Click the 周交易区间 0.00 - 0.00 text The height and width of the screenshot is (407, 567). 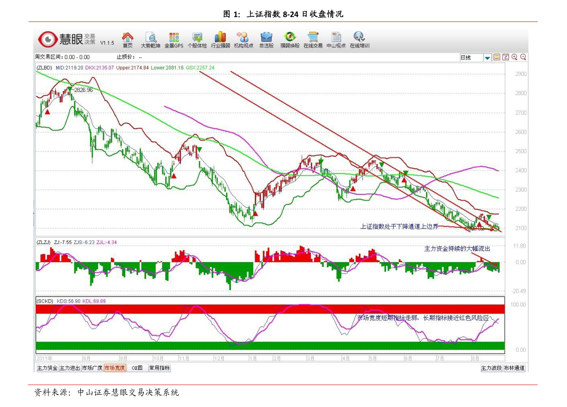62,57
